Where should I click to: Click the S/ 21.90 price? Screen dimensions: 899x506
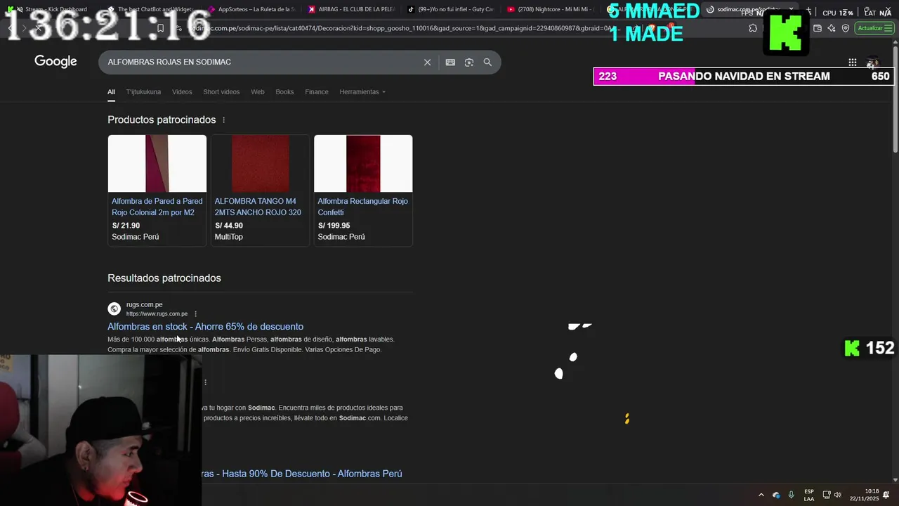click(126, 226)
